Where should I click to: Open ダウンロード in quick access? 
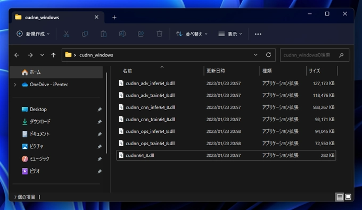(40, 122)
